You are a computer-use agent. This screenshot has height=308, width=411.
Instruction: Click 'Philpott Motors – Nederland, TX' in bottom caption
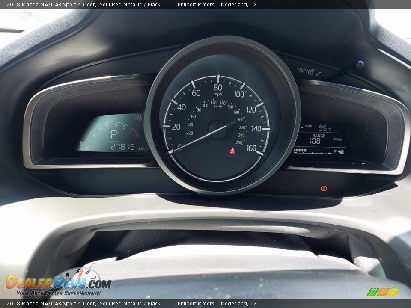pos(217,304)
